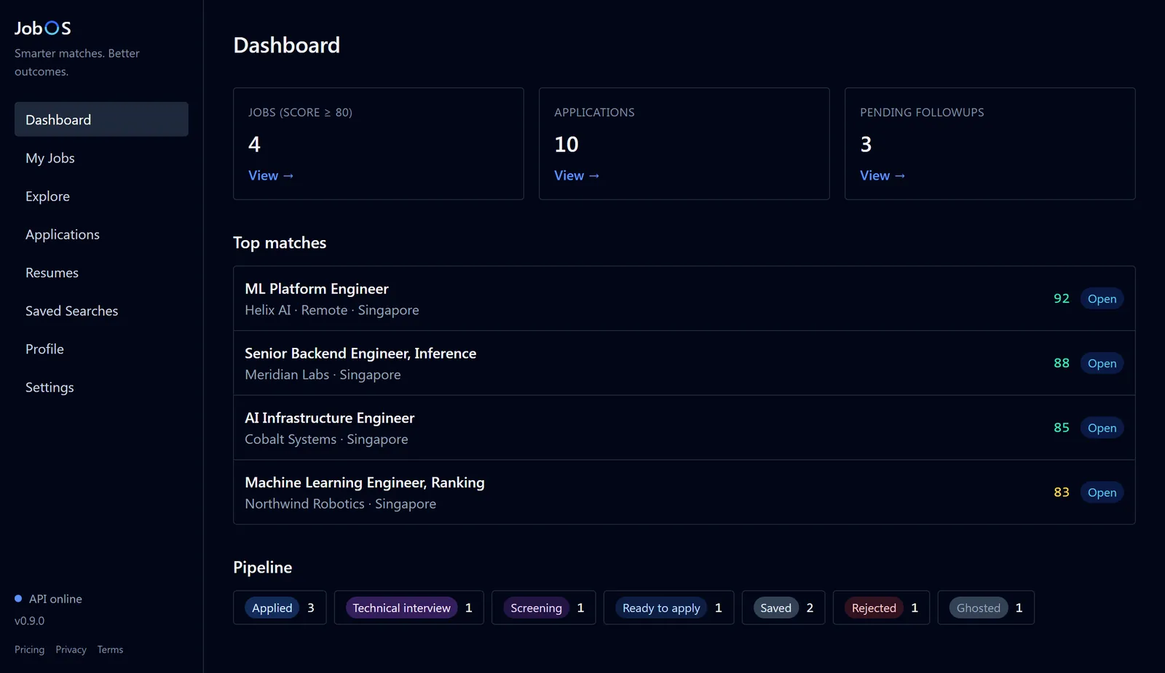Click the 92 match score

(1062, 298)
